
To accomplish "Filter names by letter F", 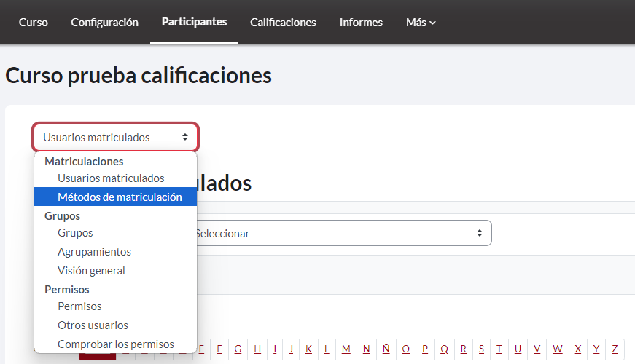I will 219,349.
